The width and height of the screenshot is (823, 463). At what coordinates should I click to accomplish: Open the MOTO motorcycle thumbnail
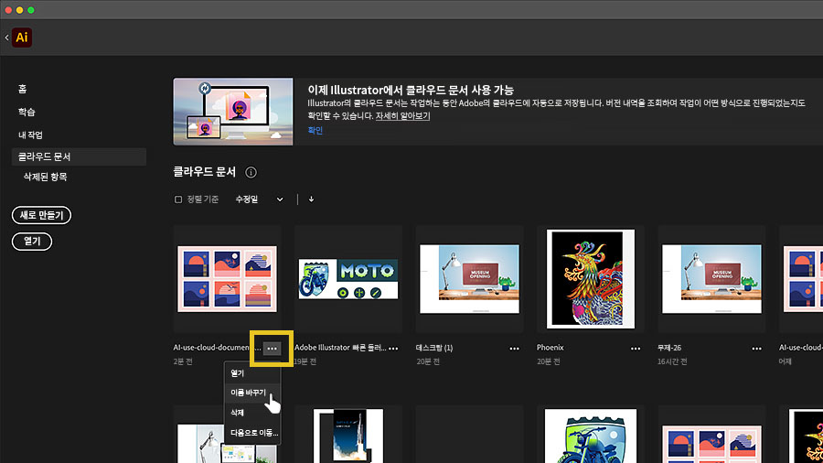click(x=348, y=279)
